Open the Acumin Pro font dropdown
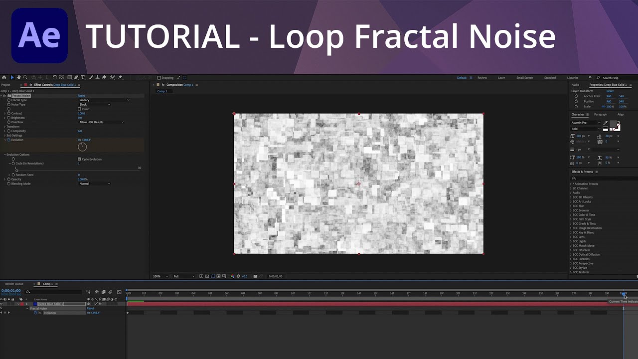Screen dimensions: 638x359 [x=586, y=123]
